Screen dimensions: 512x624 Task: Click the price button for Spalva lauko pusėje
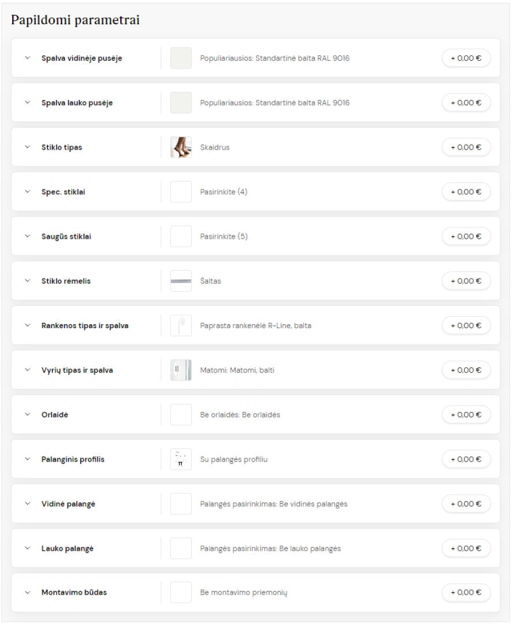click(466, 103)
